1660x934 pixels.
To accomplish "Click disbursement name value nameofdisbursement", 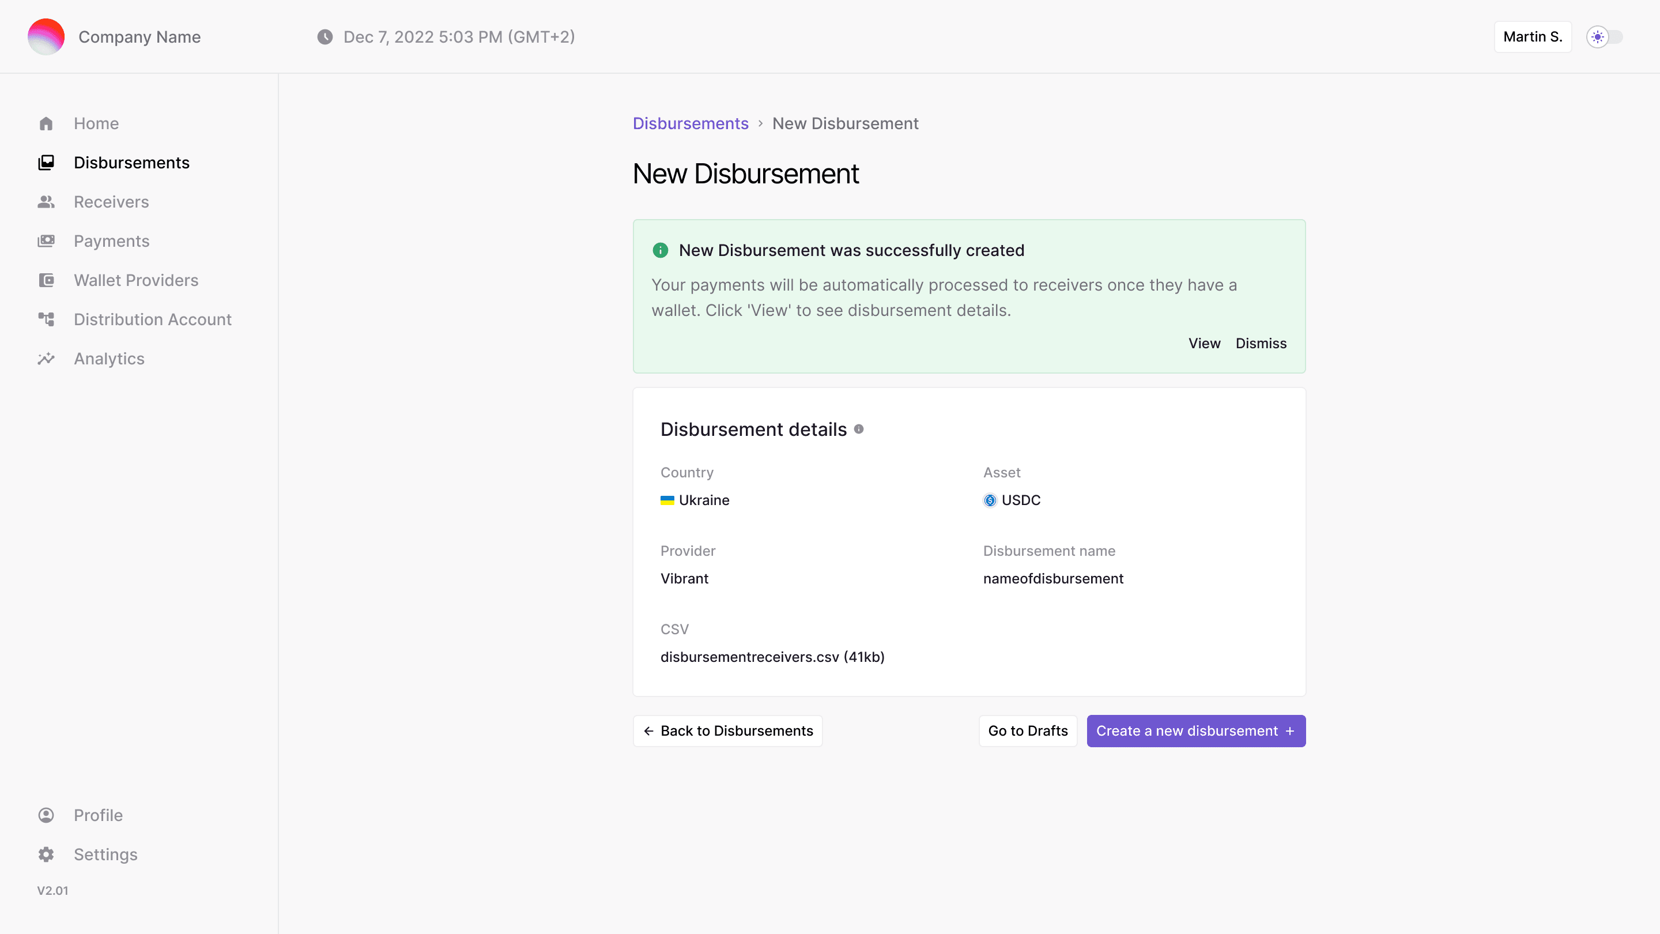I will pyautogui.click(x=1053, y=579).
